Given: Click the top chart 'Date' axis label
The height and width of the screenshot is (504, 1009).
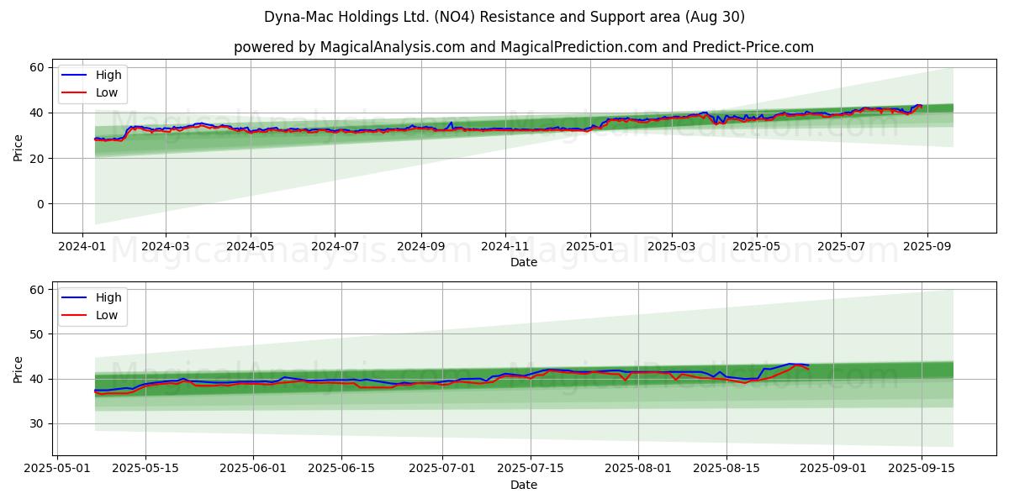Looking at the screenshot, I should [x=524, y=262].
